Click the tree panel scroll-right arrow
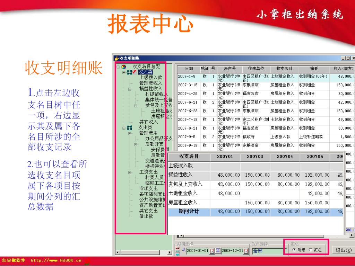The height and width of the screenshot is (266, 355). coord(170,252)
